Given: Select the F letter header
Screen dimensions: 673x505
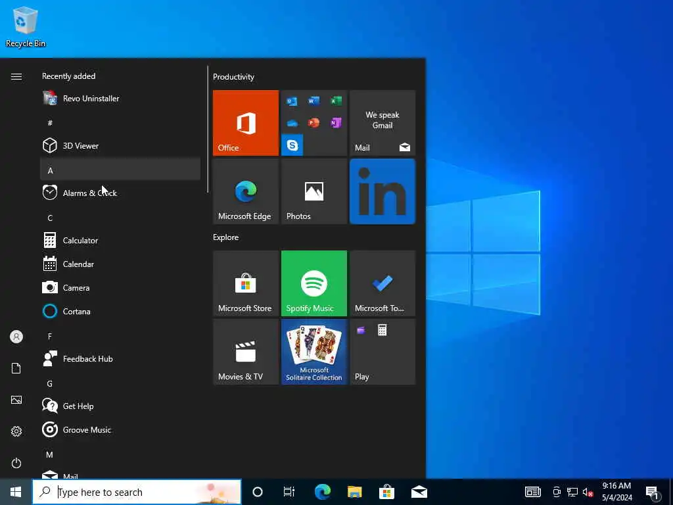Looking at the screenshot, I should pos(120,335).
